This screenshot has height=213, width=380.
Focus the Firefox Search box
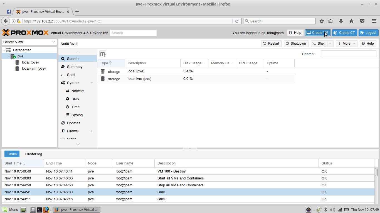point(280,21)
